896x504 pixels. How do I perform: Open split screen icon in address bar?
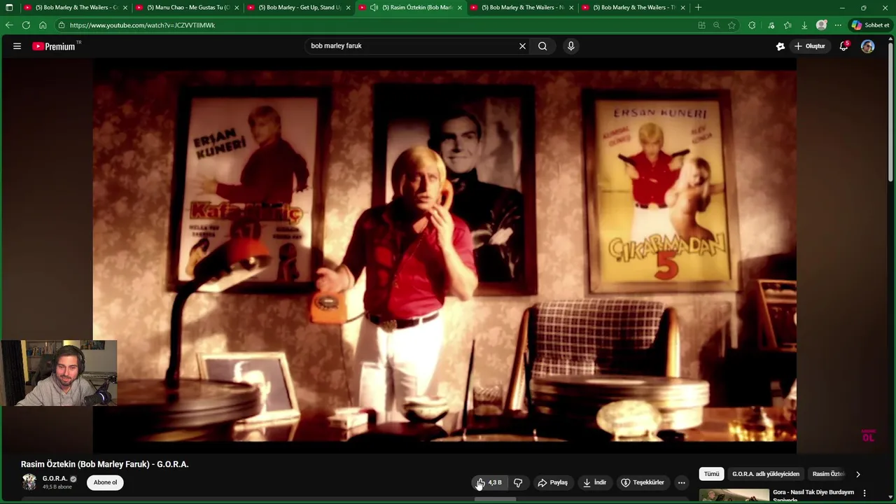[x=701, y=25]
